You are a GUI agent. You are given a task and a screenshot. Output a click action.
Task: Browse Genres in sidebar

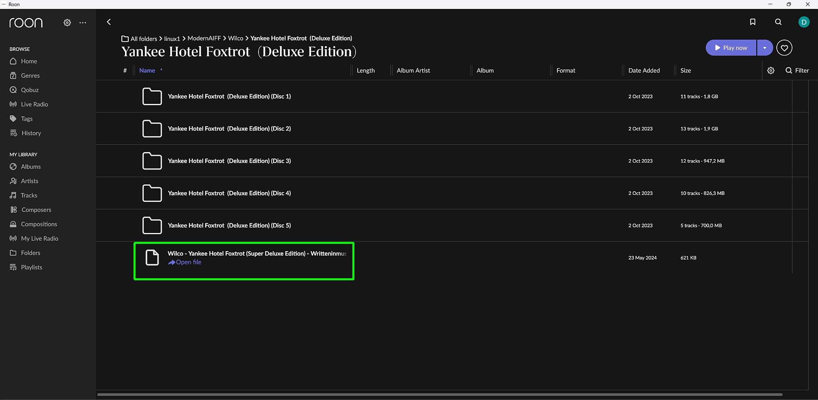coord(25,76)
